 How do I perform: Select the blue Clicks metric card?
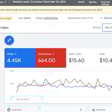[20, 58]
